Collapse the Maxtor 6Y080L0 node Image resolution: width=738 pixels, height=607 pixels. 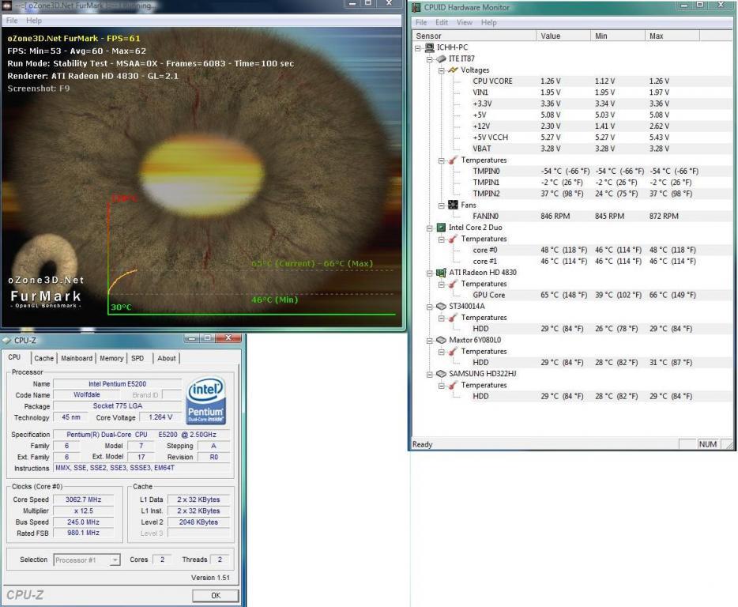(x=430, y=341)
